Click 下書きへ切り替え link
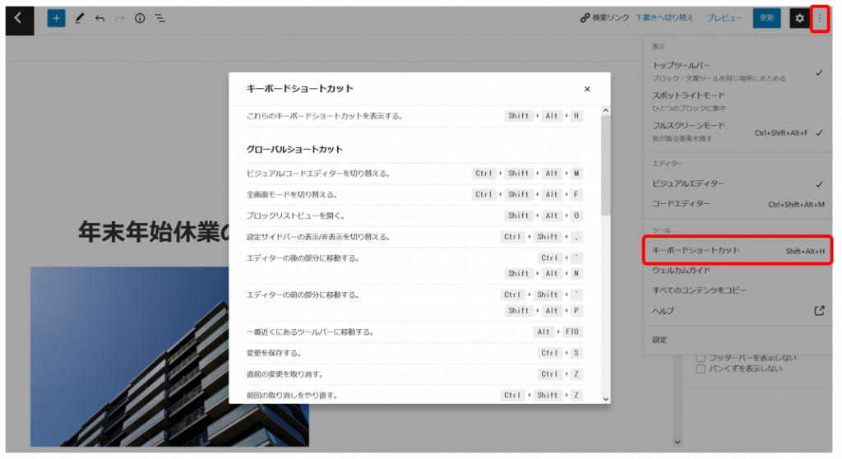The width and height of the screenshot is (842, 459). click(664, 18)
